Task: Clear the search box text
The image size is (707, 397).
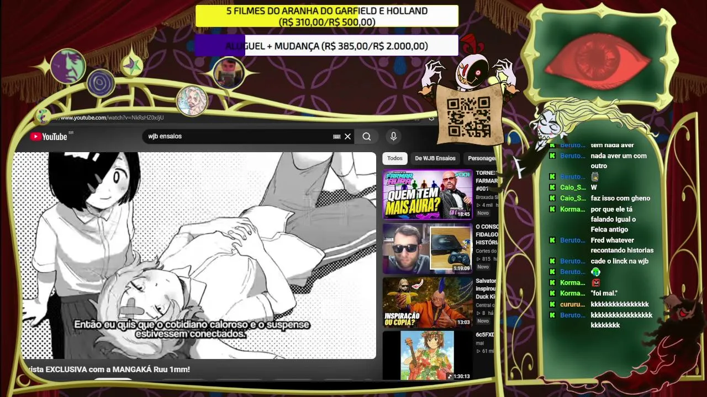Action: (347, 136)
